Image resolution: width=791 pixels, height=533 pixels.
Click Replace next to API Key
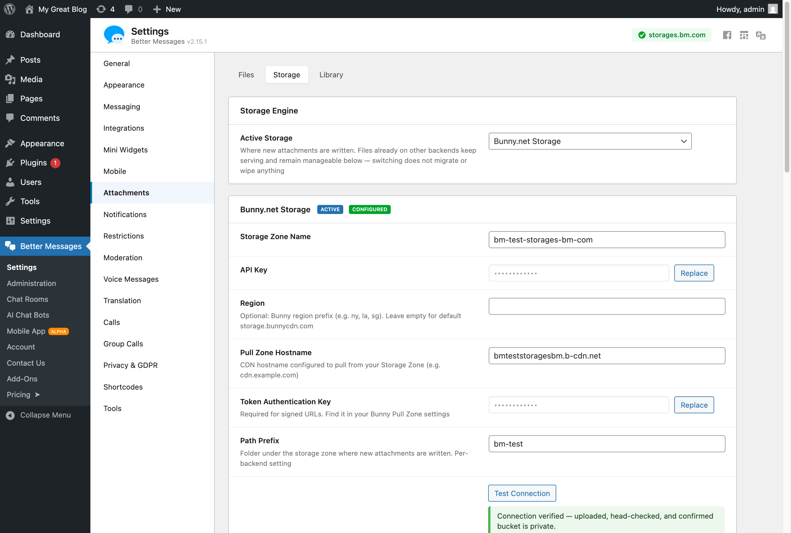coord(694,273)
